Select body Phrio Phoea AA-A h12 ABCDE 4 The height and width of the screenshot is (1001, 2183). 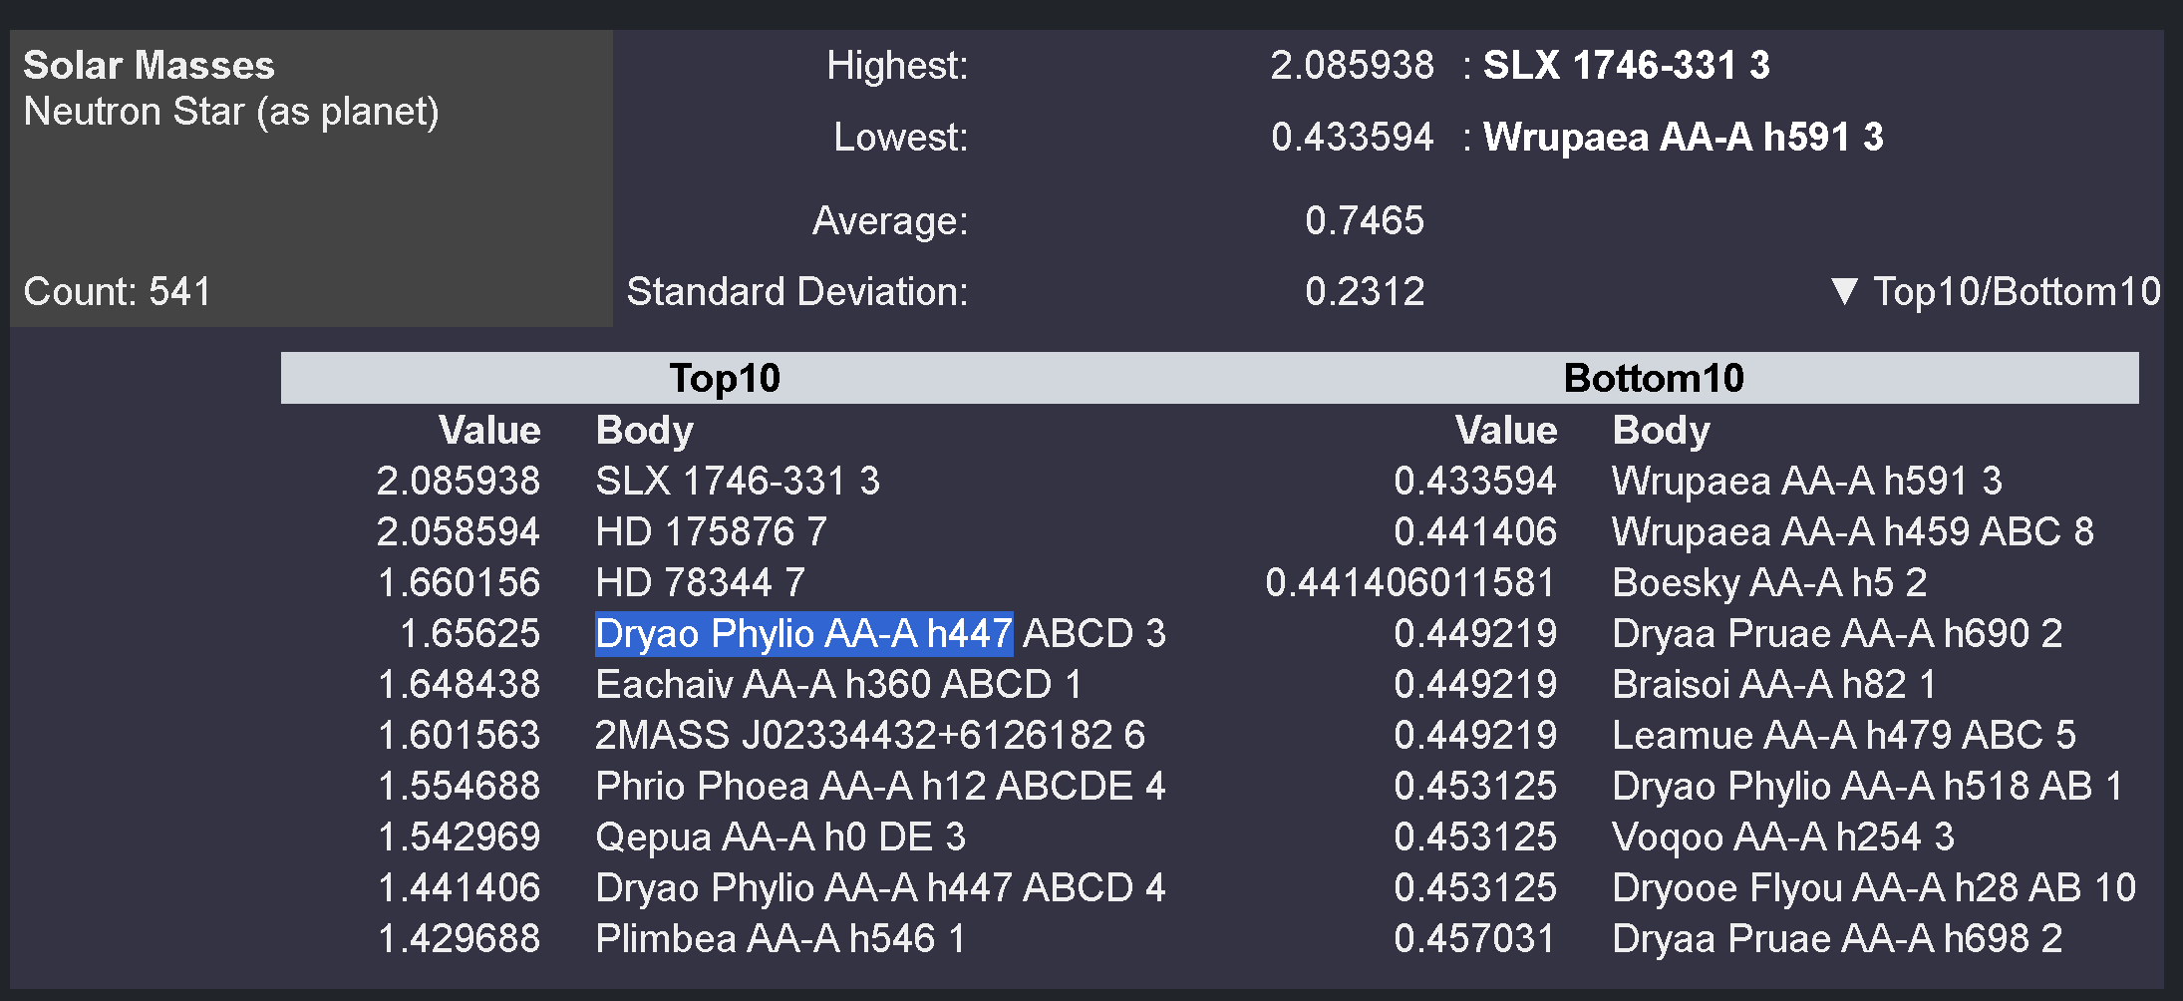(x=880, y=786)
